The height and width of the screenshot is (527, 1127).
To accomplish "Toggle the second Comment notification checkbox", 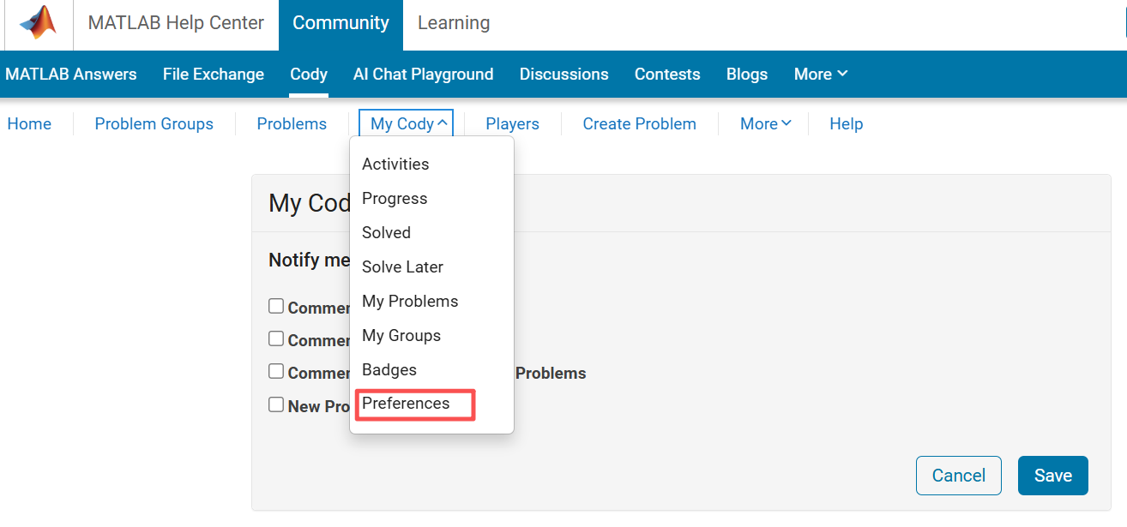I will point(276,338).
